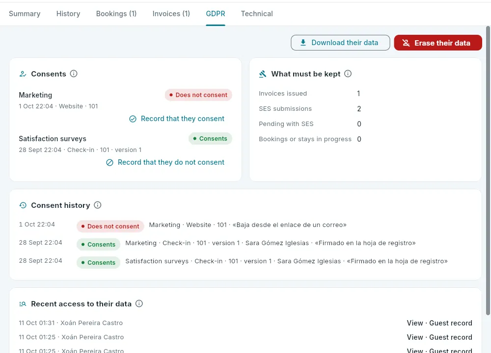Click Consents badge in Satisfaction surveys history row
This screenshot has height=353, width=491.
click(98, 263)
